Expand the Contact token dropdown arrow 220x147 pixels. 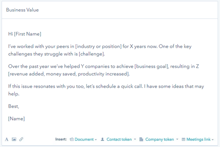pyautogui.click(x=135, y=139)
